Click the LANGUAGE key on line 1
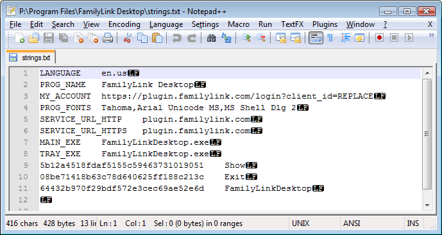This screenshot has height=235, width=442. coord(60,73)
